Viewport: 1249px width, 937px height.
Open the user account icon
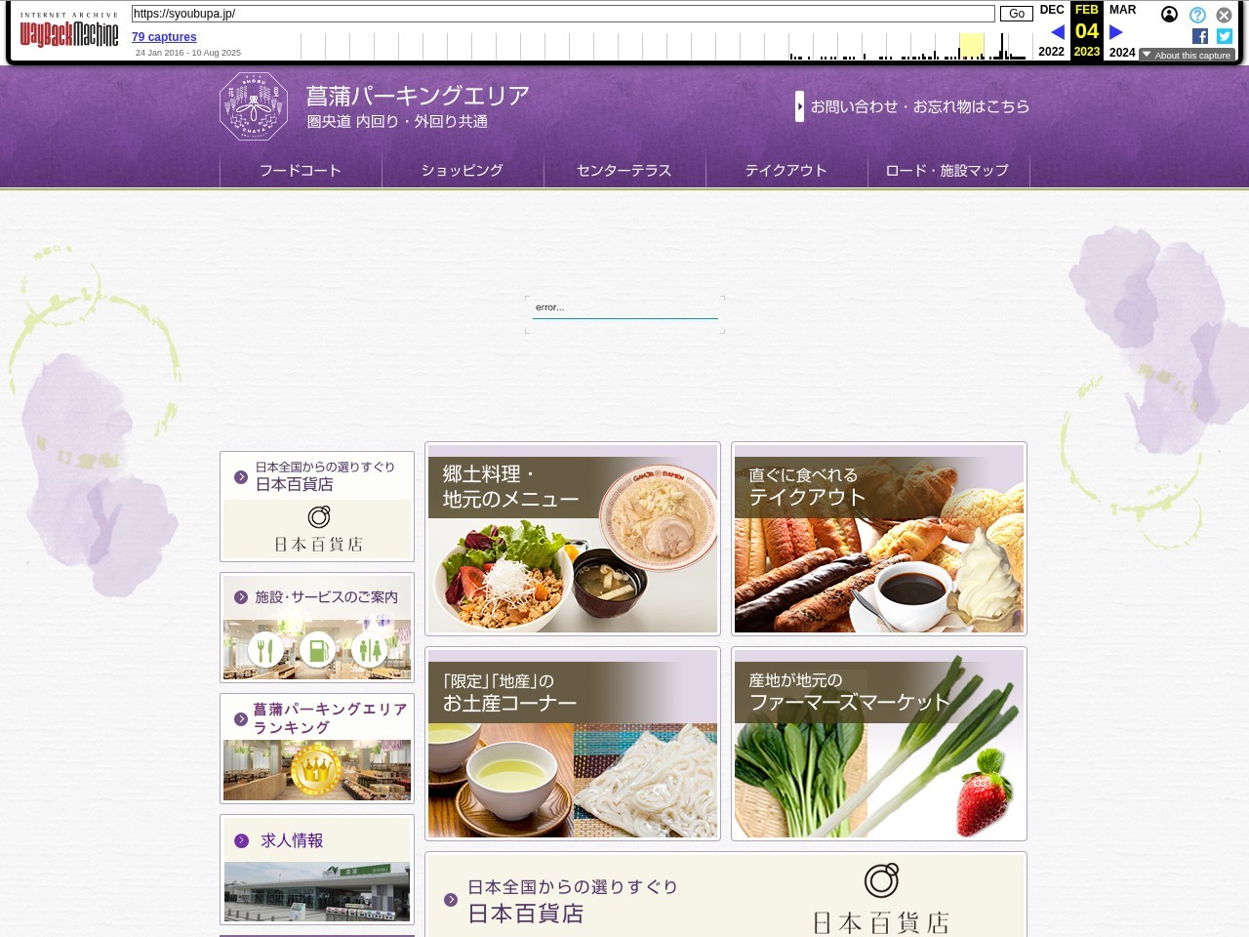[x=1169, y=15]
